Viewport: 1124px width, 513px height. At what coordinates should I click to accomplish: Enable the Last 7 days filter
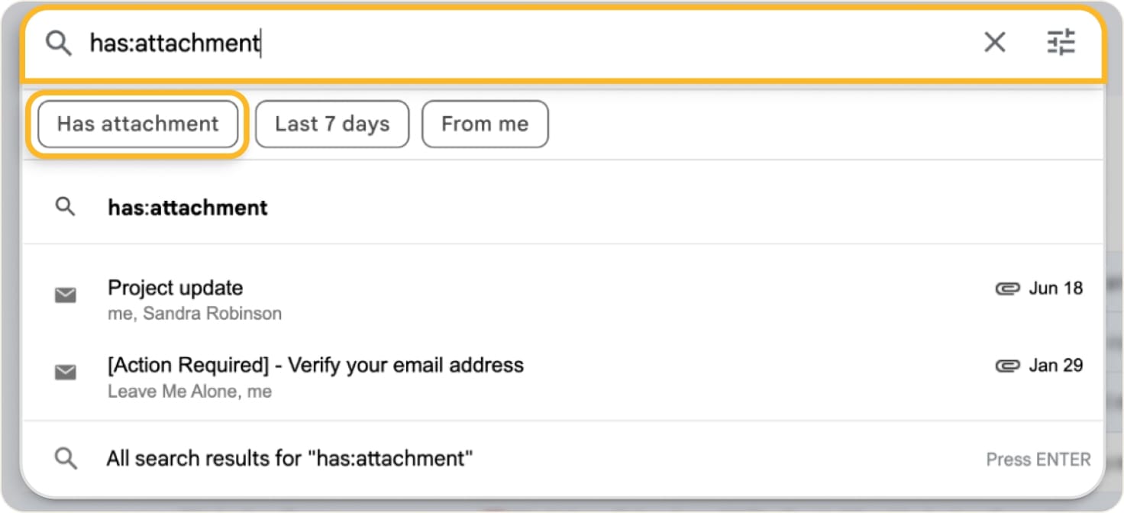point(332,124)
